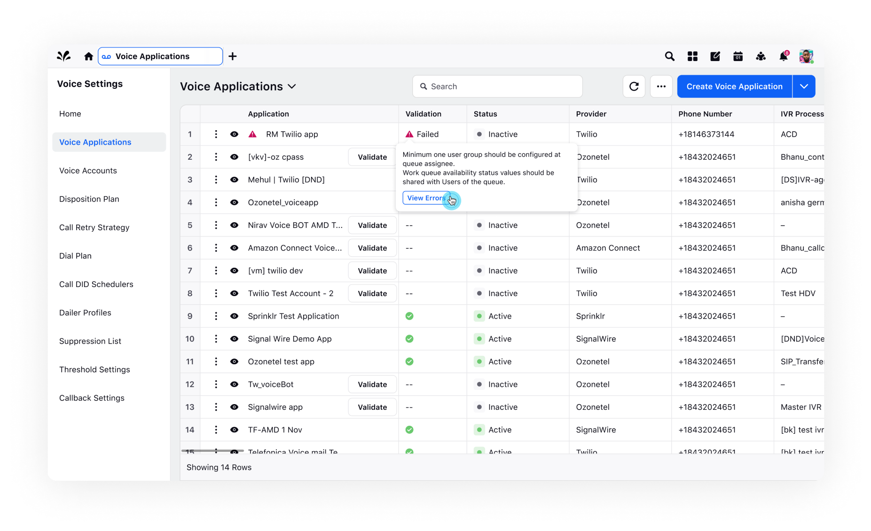The width and height of the screenshot is (871, 531).
Task: Click the notifications bell with badge 8
Action: (783, 56)
